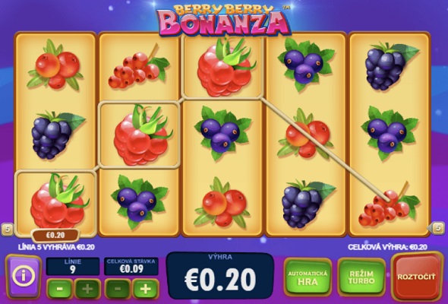Click the Celková Stávka bet display
This screenshot has height=304, width=448.
pyautogui.click(x=131, y=266)
